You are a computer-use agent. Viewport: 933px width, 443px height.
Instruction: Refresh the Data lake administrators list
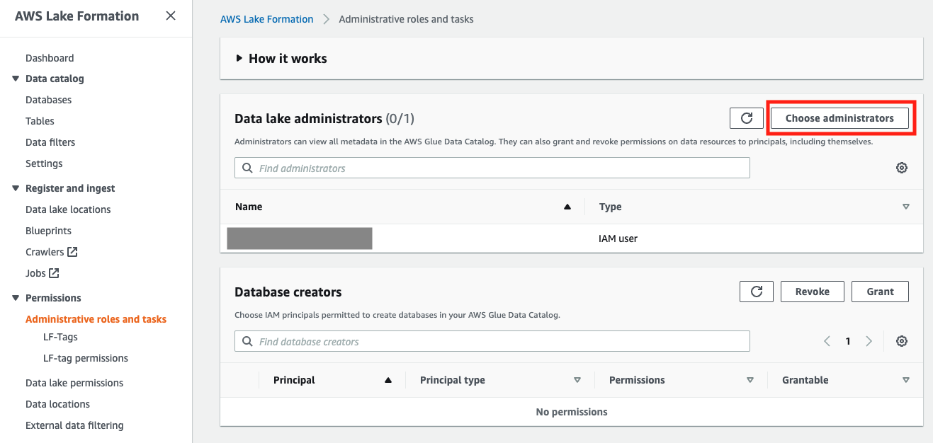tap(746, 118)
